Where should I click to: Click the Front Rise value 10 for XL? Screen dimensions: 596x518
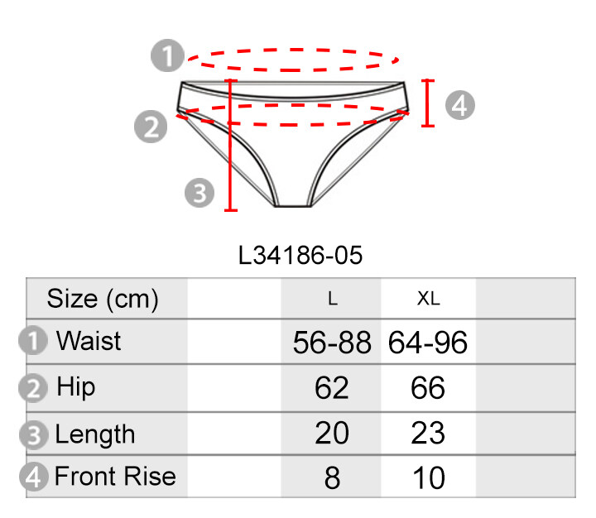point(428,478)
